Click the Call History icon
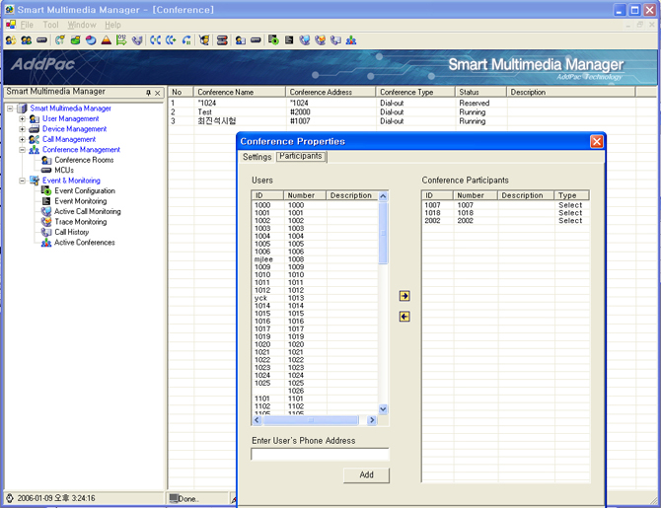The image size is (661, 508). (46, 233)
